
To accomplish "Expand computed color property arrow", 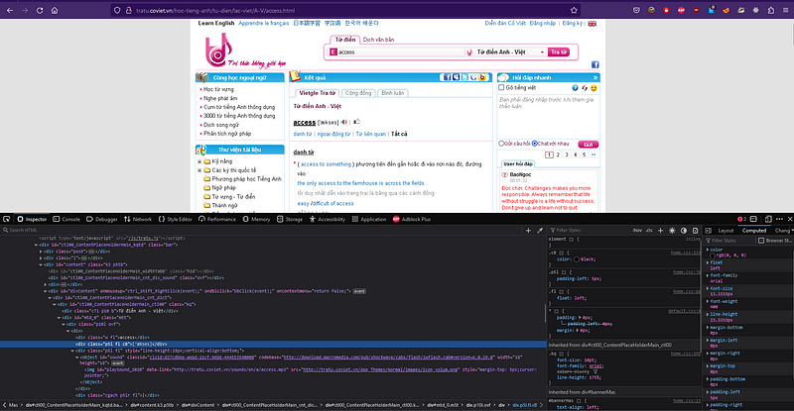I will [708, 250].
